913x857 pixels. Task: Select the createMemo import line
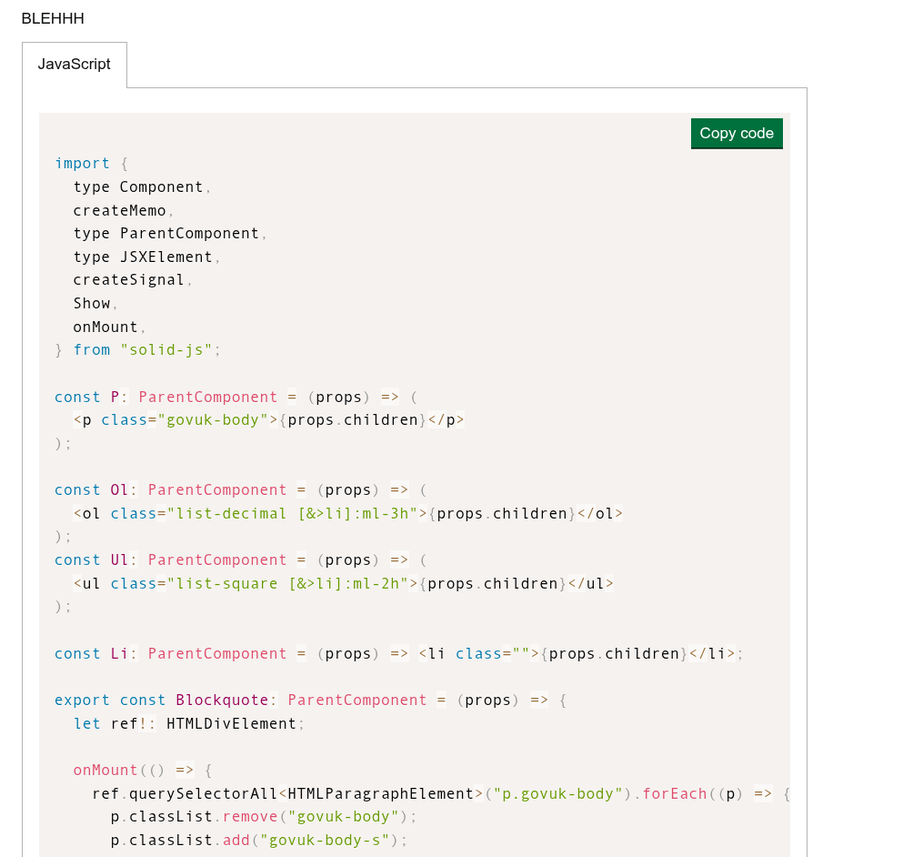120,210
